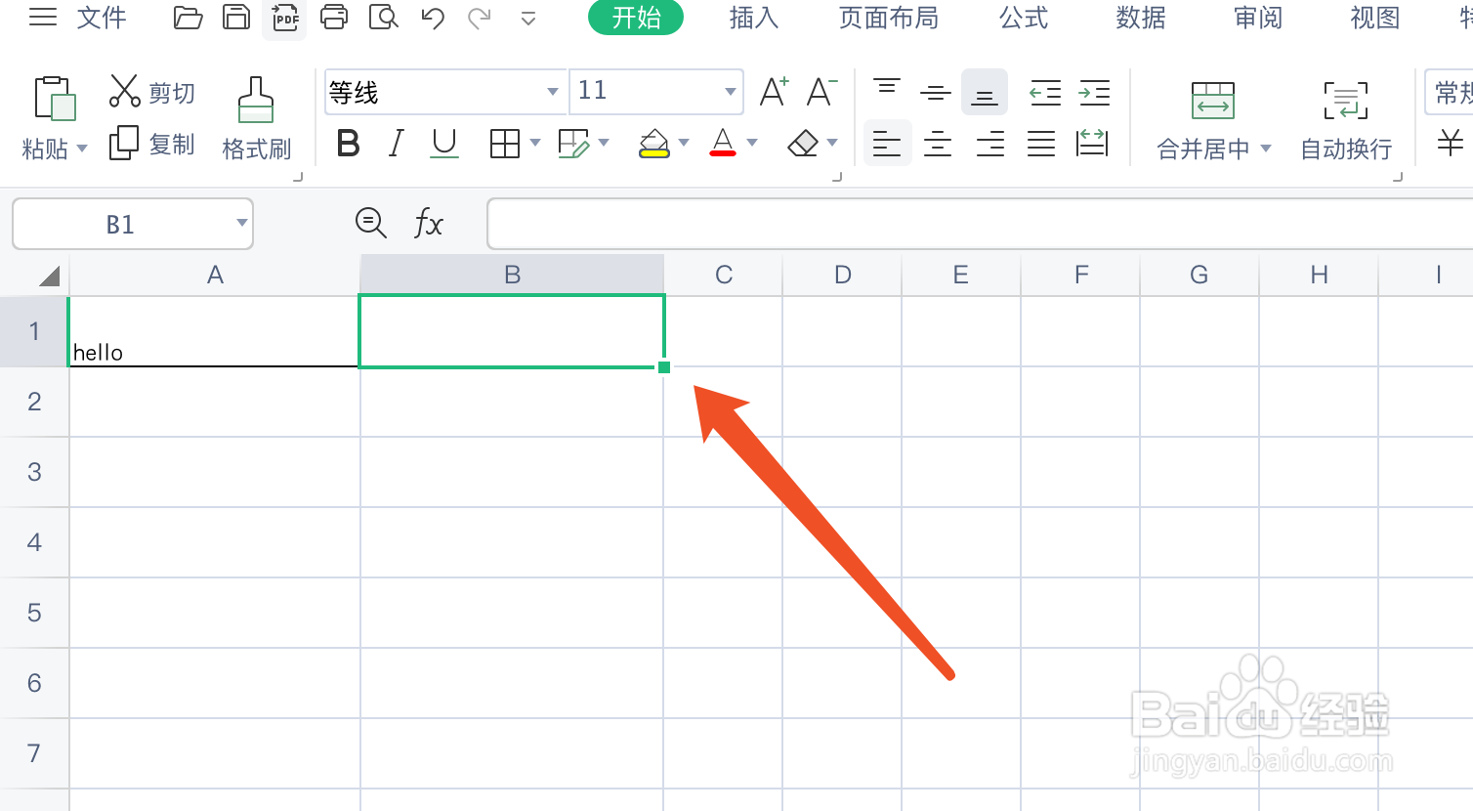Toggle 自动换行 wrap text
Viewport: 1473px width, 811px height.
click(1345, 117)
